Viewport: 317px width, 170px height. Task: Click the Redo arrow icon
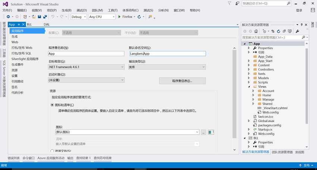point(62,17)
